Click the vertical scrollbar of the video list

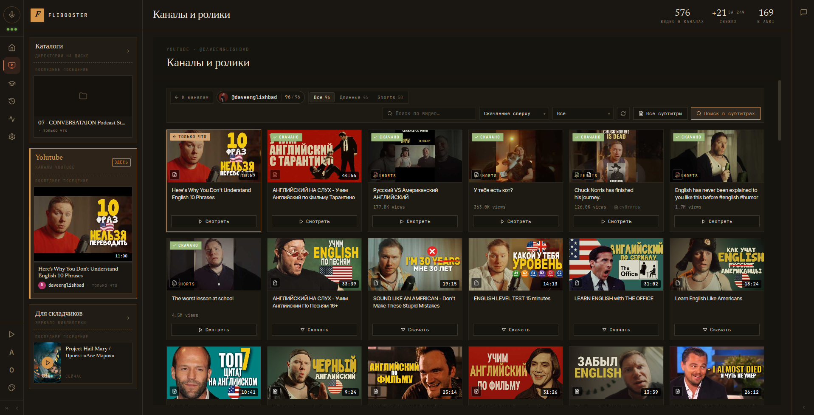pos(779,110)
